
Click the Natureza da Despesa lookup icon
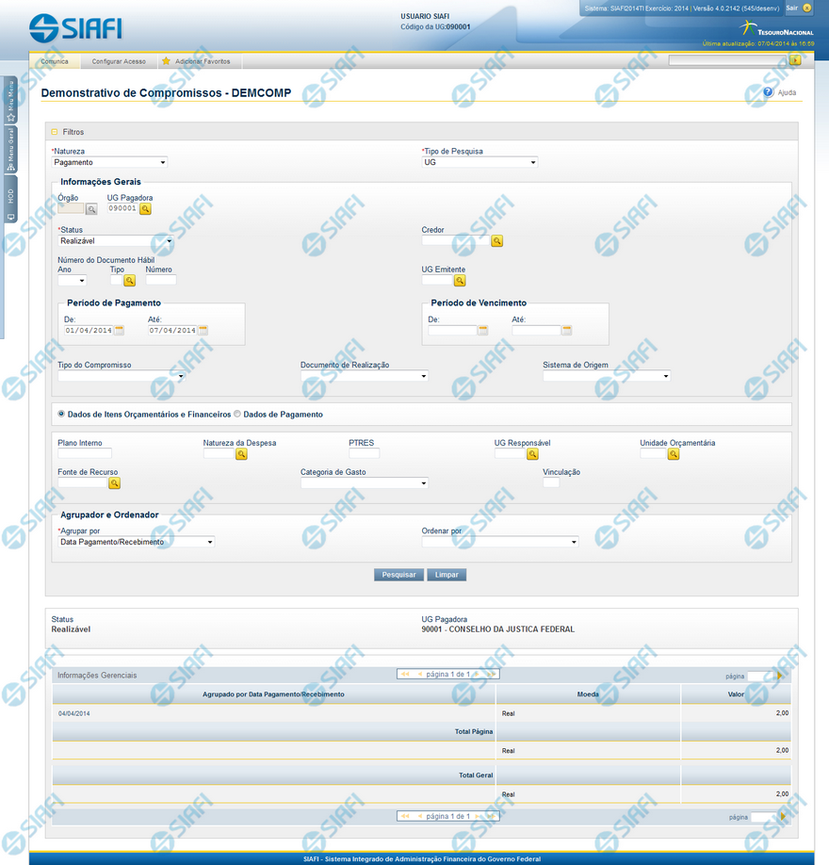[241, 454]
